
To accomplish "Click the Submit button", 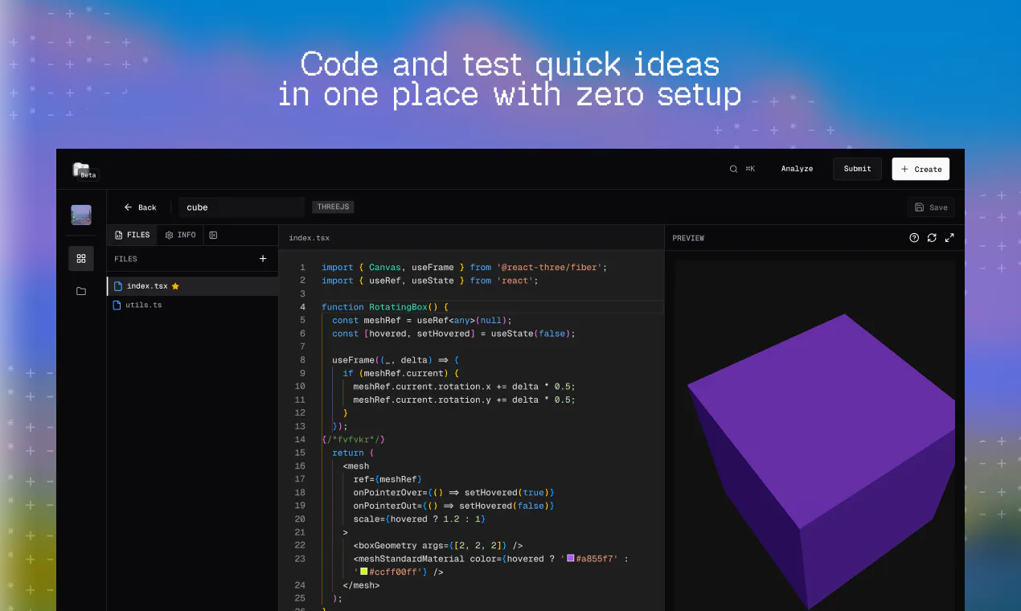I will (x=857, y=169).
